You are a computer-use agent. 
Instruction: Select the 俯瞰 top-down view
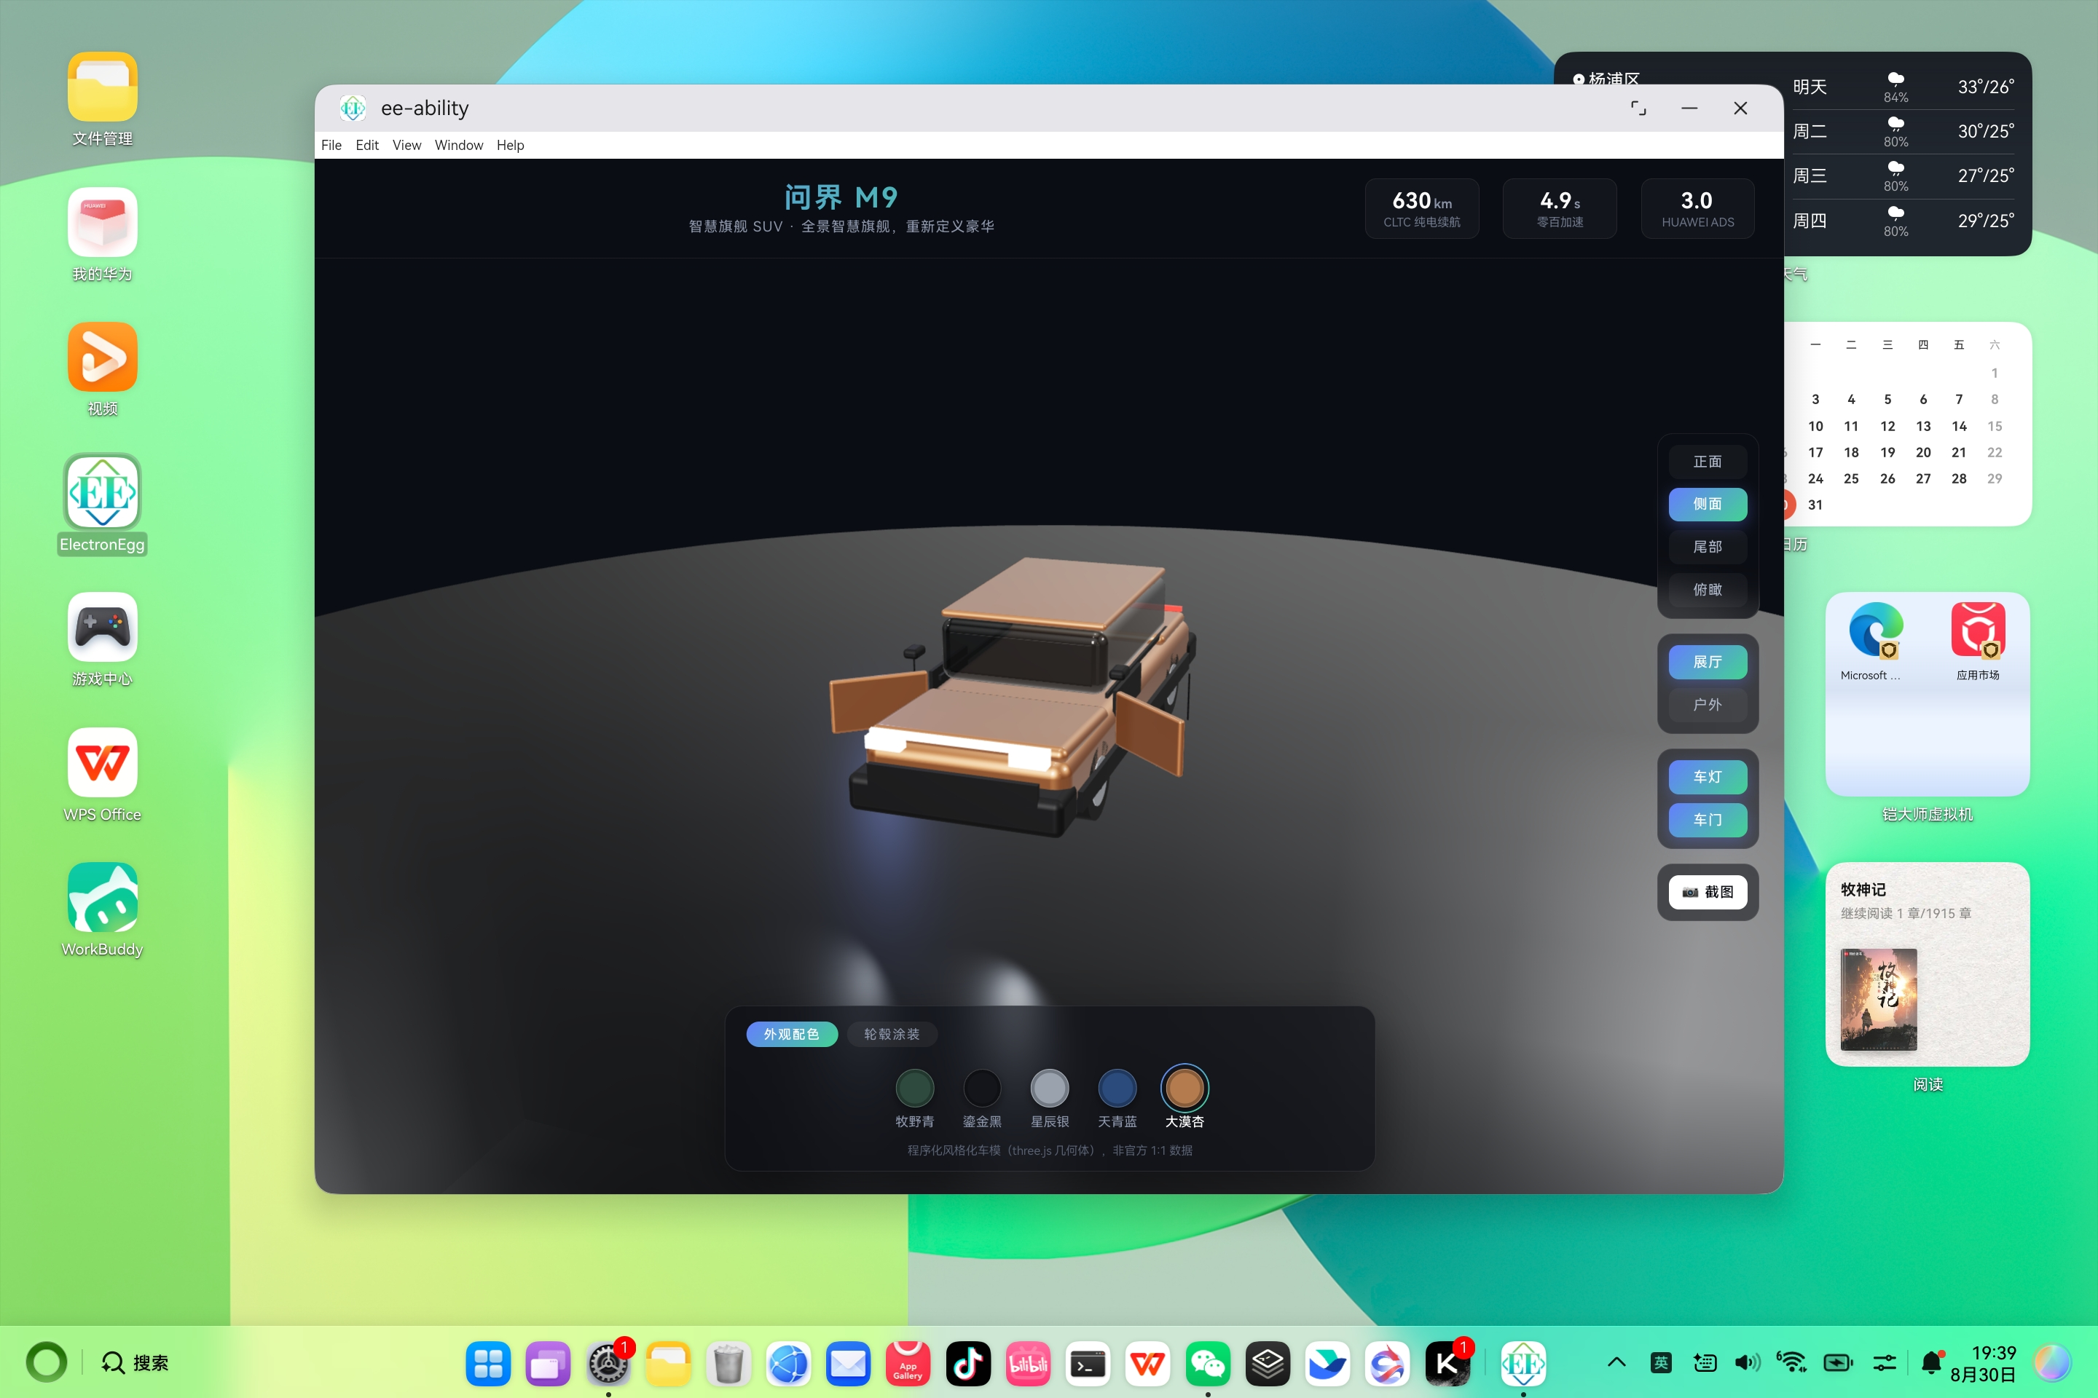tap(1708, 589)
